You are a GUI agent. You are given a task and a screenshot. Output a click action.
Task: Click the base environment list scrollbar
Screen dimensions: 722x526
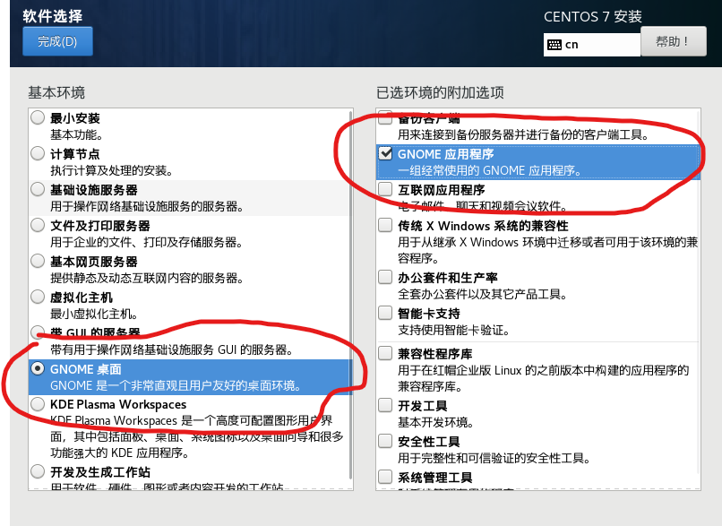(x=351, y=295)
